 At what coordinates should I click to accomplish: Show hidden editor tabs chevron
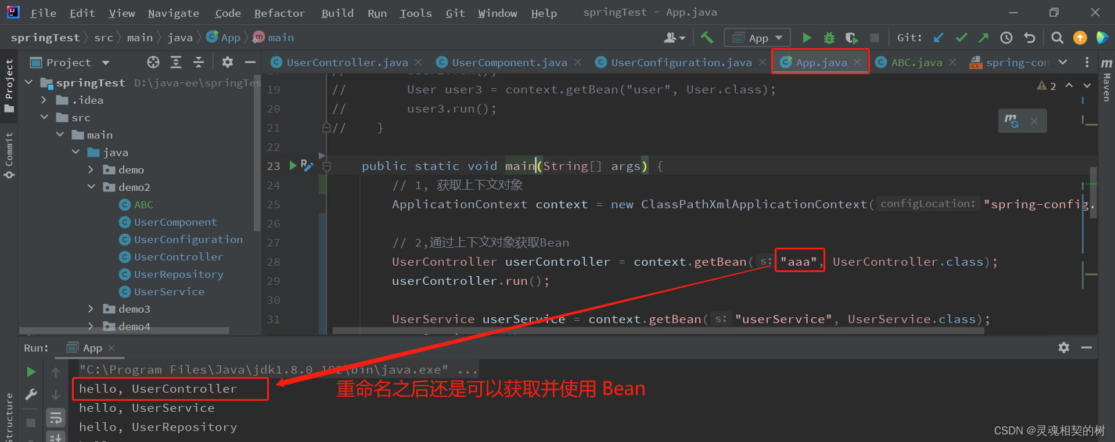click(x=1063, y=62)
